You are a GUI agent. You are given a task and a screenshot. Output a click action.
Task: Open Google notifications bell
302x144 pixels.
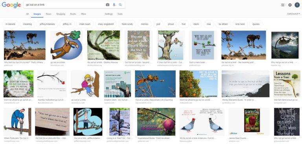[290, 5]
